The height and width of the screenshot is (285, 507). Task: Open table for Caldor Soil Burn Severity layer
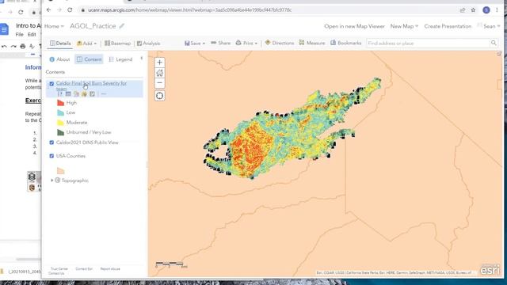tap(68, 93)
